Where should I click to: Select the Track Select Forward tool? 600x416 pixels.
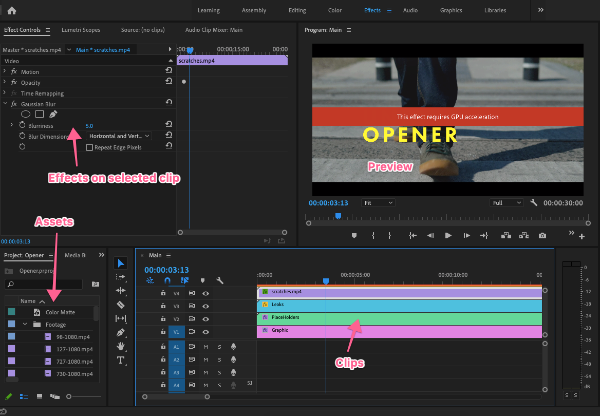pyautogui.click(x=121, y=276)
